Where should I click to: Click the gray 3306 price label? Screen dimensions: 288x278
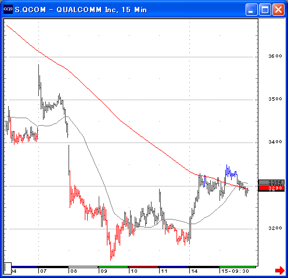click(271, 182)
